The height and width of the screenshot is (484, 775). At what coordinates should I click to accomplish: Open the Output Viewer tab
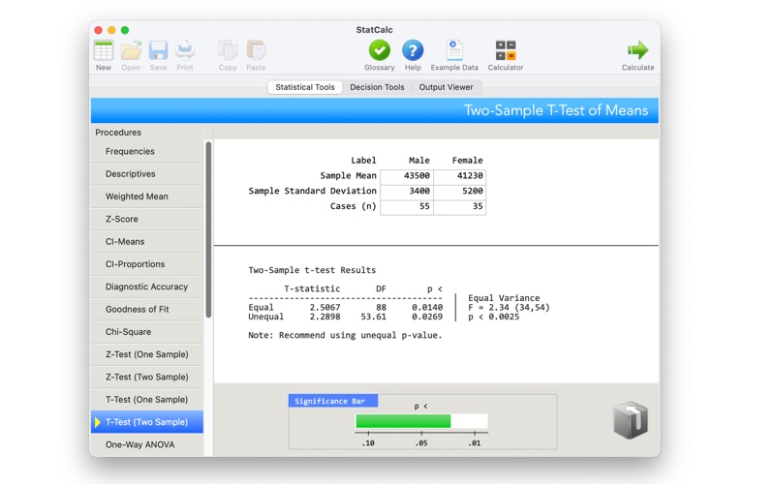pyautogui.click(x=446, y=87)
